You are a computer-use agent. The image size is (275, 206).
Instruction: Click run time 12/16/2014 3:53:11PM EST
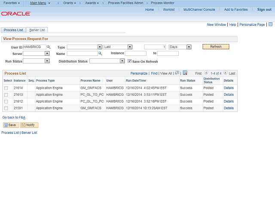146,94
